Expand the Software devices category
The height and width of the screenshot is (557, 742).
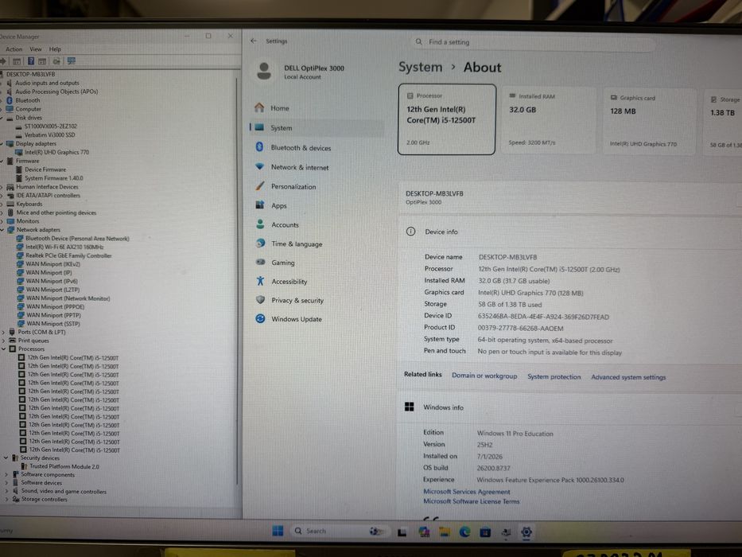click(6, 483)
